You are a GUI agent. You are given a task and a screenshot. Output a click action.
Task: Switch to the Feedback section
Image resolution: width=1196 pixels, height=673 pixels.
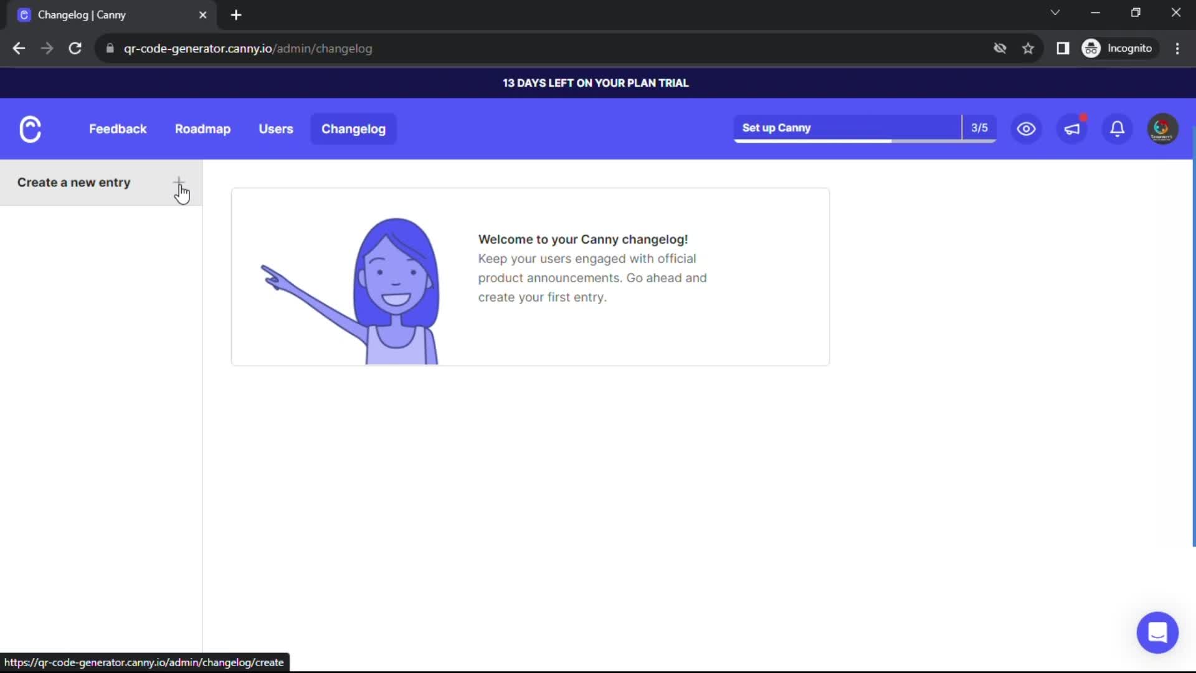coord(118,129)
